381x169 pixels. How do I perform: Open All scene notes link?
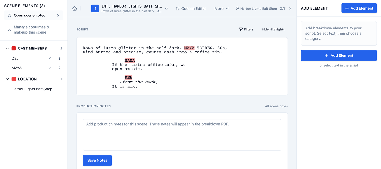[276, 106]
